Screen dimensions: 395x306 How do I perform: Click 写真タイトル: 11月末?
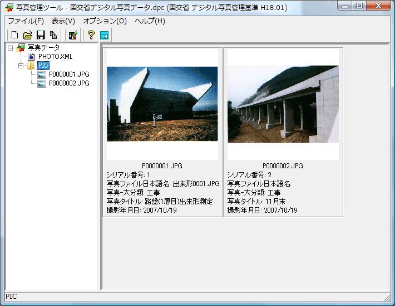(256, 202)
